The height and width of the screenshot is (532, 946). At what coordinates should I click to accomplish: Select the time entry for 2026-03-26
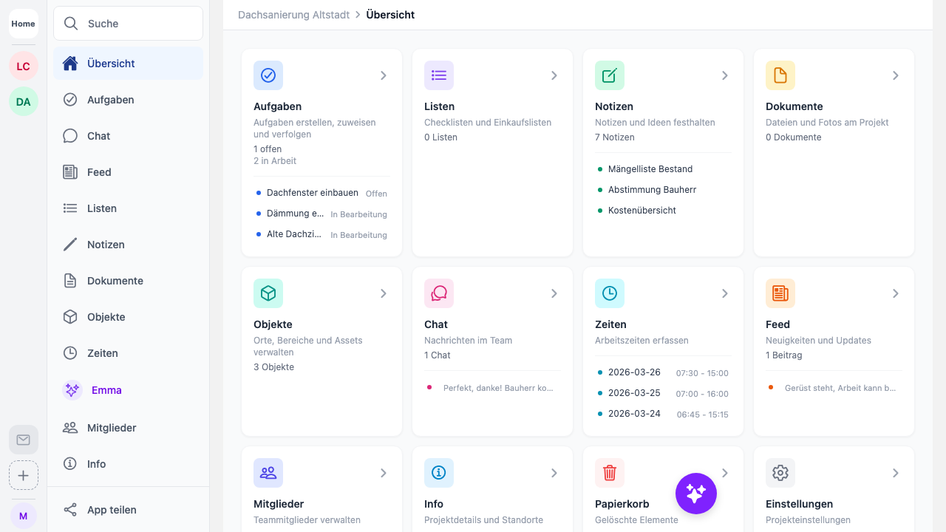point(634,372)
